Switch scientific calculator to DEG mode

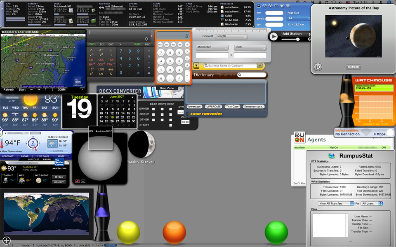click(148, 44)
